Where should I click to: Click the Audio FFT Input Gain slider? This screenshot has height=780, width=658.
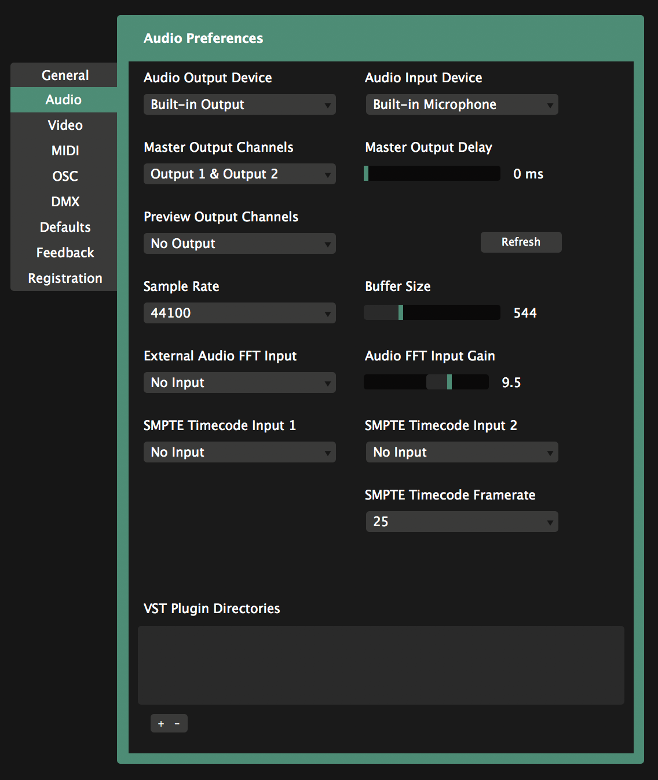tap(426, 382)
